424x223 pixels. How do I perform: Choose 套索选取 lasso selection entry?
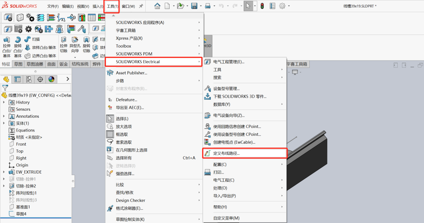coord(154,142)
